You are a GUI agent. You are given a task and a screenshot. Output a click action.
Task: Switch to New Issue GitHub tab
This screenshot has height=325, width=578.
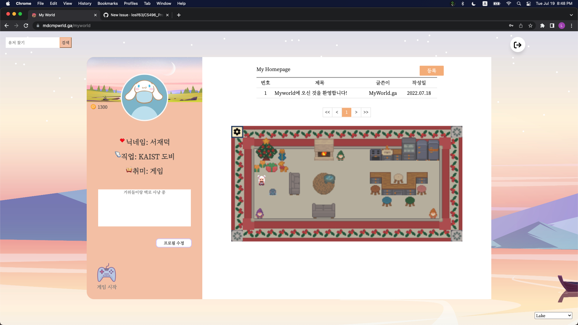click(136, 15)
